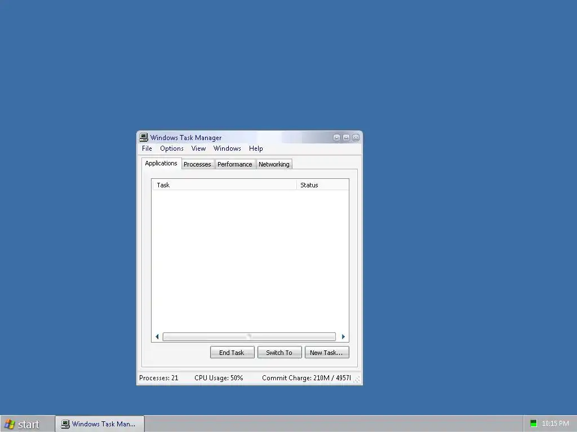
Task: Click the Task Manager title bar icon
Action: tap(144, 137)
